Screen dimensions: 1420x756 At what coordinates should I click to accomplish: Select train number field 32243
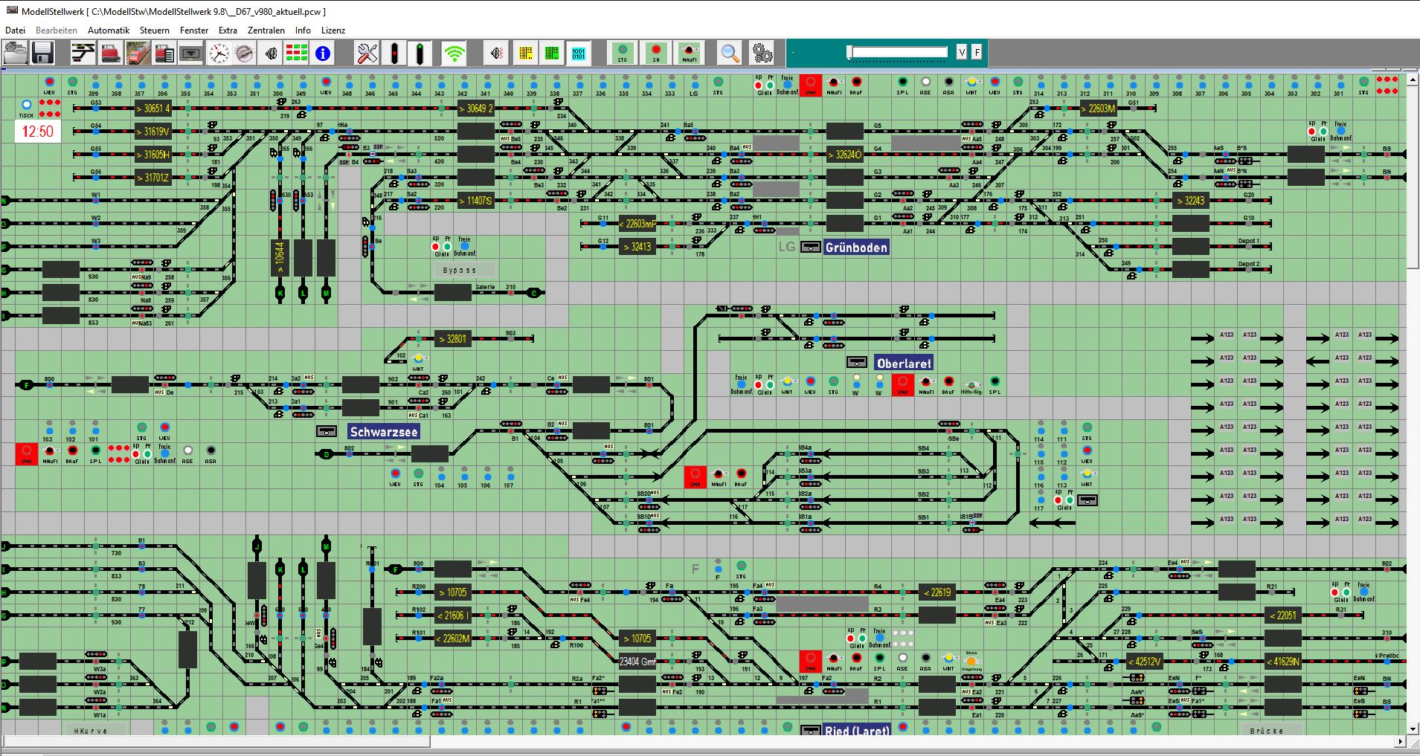click(x=1190, y=201)
